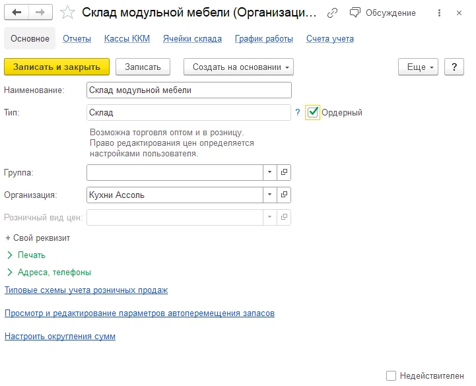Open the Обсуждение discussion

coord(383,13)
